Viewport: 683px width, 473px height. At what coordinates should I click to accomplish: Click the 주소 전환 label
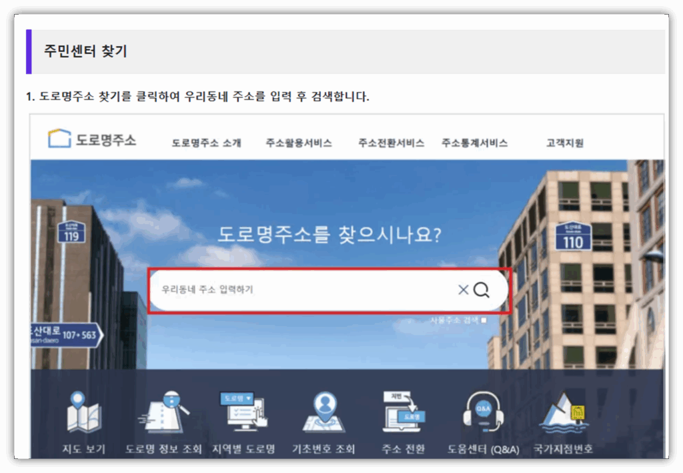click(x=404, y=449)
